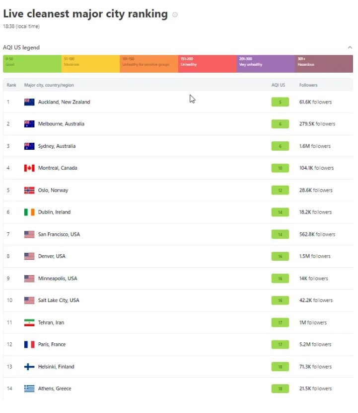Click the Followers column header
The height and width of the screenshot is (413, 358).
(308, 85)
